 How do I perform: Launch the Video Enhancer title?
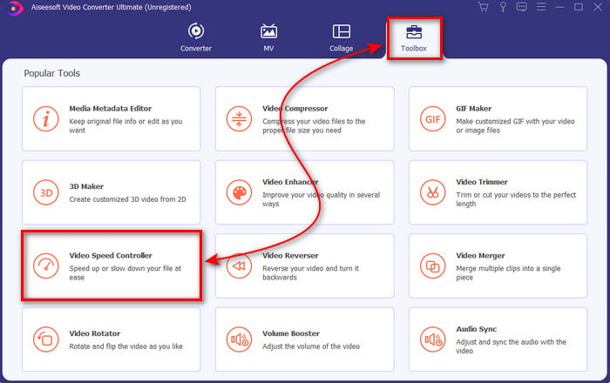point(290,182)
